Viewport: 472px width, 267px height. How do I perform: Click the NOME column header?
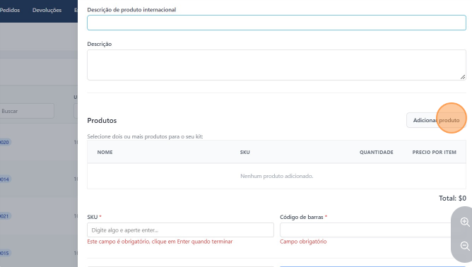click(x=105, y=153)
